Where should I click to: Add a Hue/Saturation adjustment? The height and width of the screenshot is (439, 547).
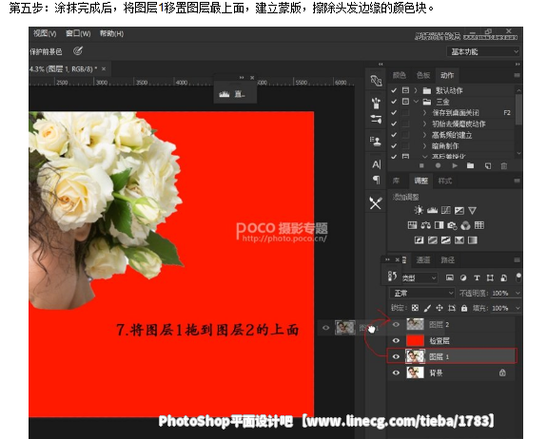coord(412,225)
